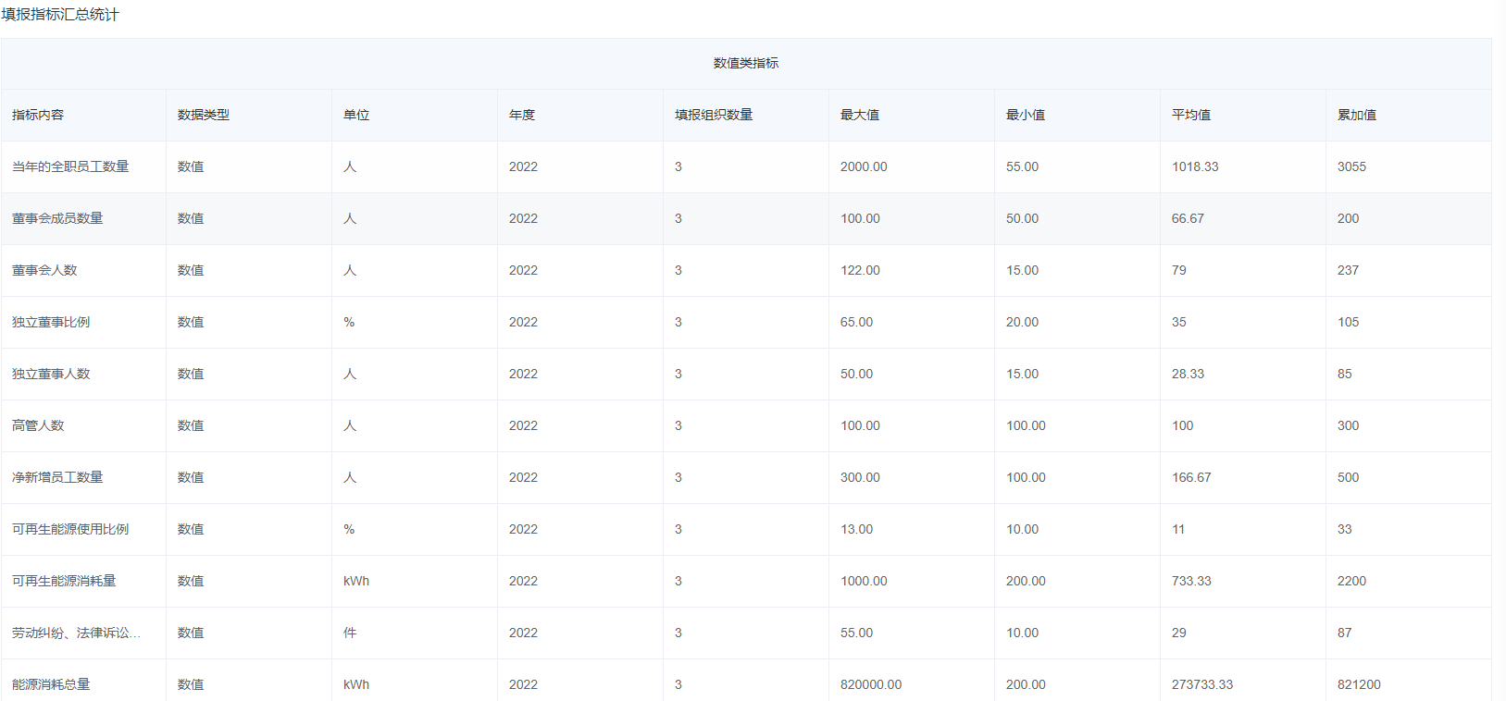Click the 填报指标汇总统计 page title

(x=60, y=15)
